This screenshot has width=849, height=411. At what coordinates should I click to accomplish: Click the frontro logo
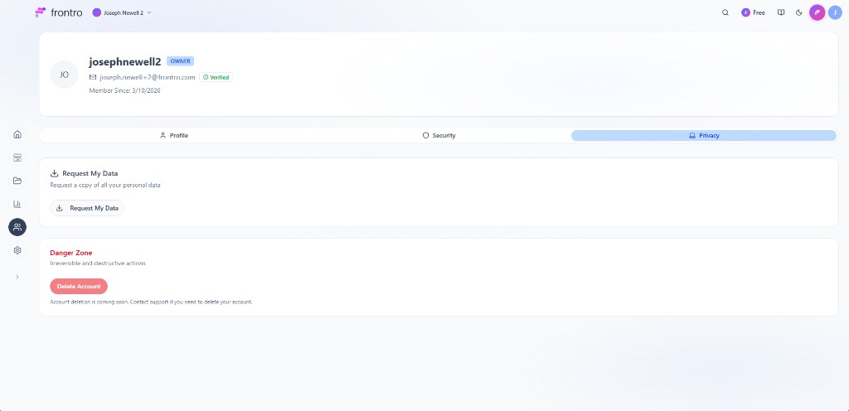59,12
